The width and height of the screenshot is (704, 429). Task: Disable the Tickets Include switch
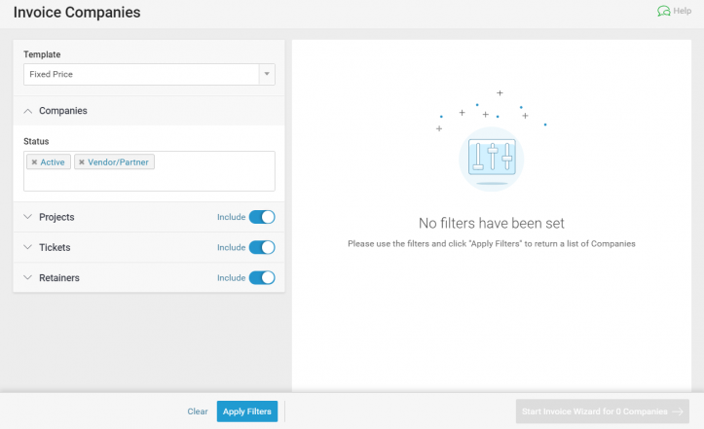(262, 247)
